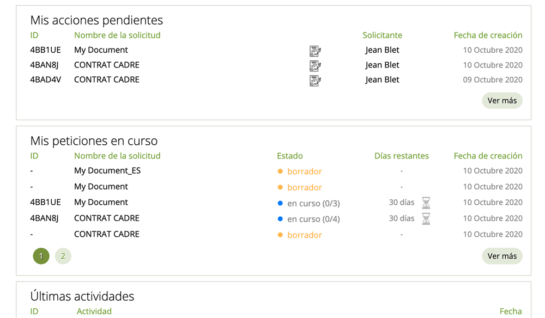Click the hourglass icon next to 4BAN8J's 30 días
The image size is (545, 318).
(x=426, y=218)
